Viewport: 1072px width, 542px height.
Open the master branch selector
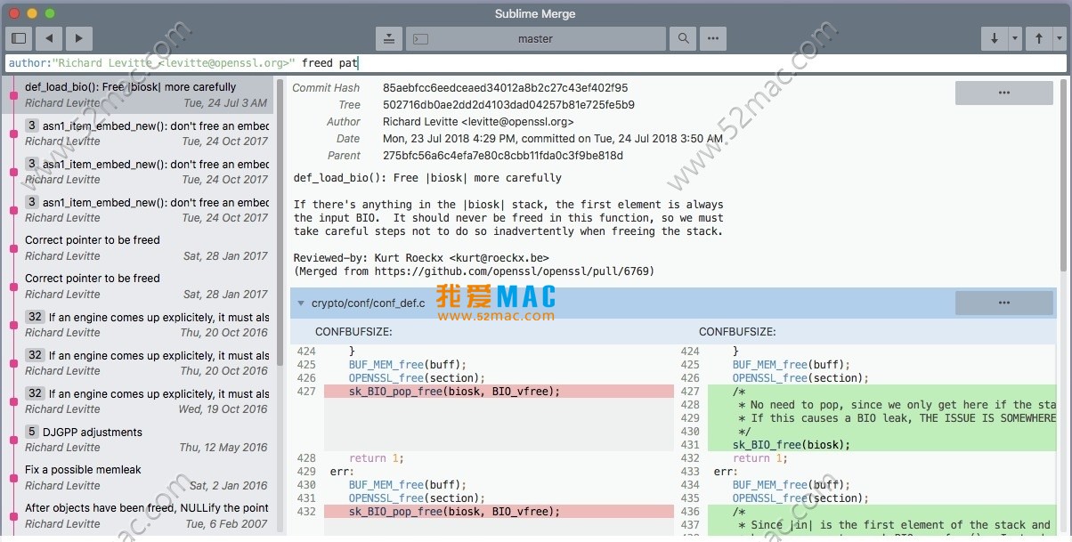[536, 38]
